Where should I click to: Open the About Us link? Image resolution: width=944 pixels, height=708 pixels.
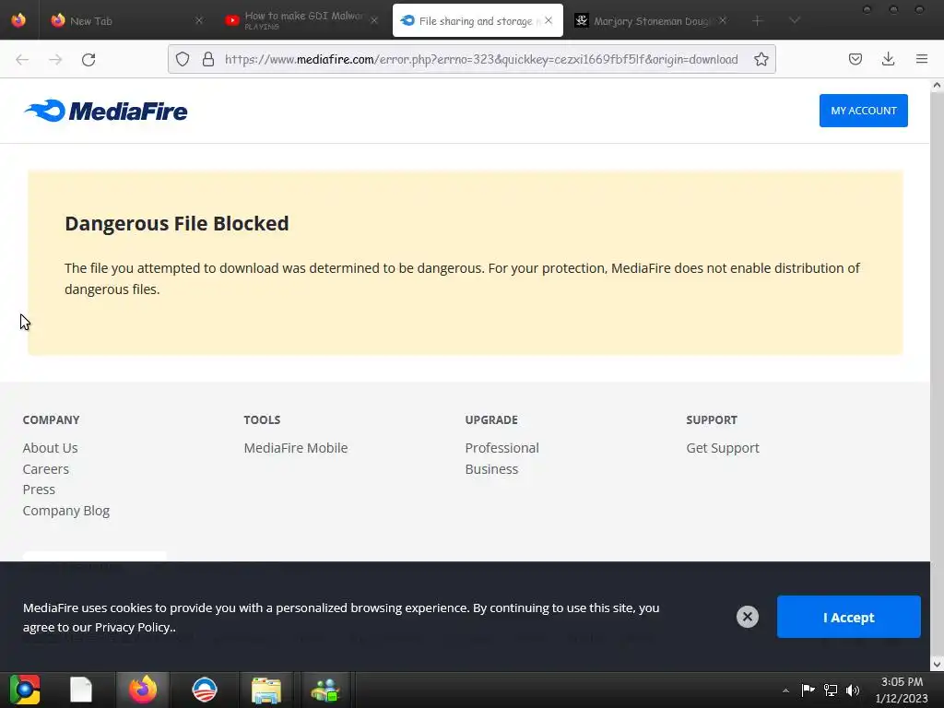point(50,448)
